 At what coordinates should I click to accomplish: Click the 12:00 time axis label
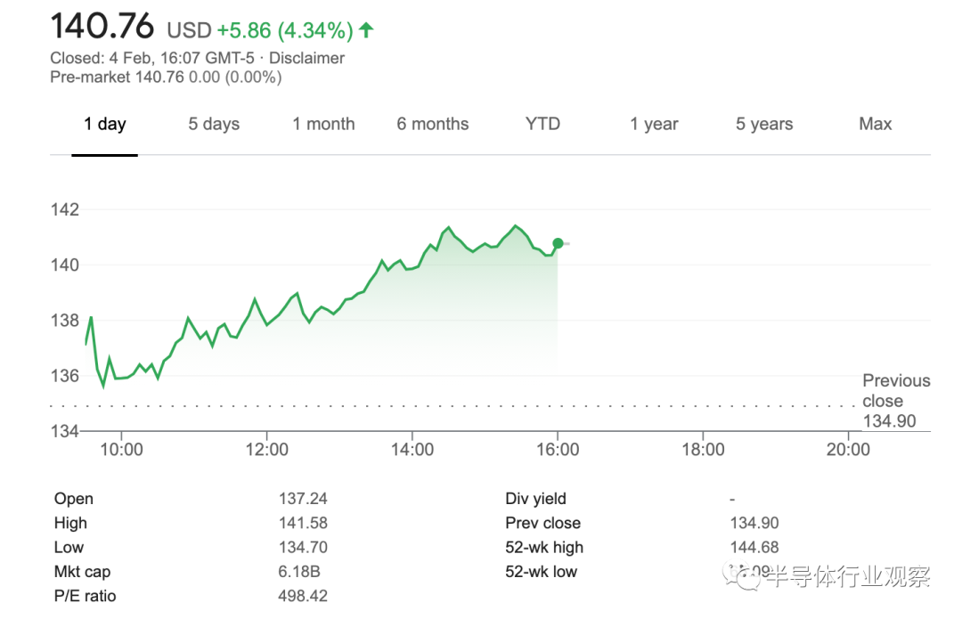coord(267,450)
